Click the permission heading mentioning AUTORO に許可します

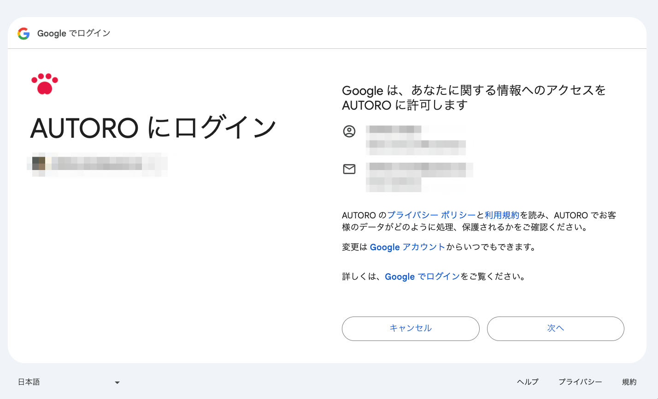[474, 98]
